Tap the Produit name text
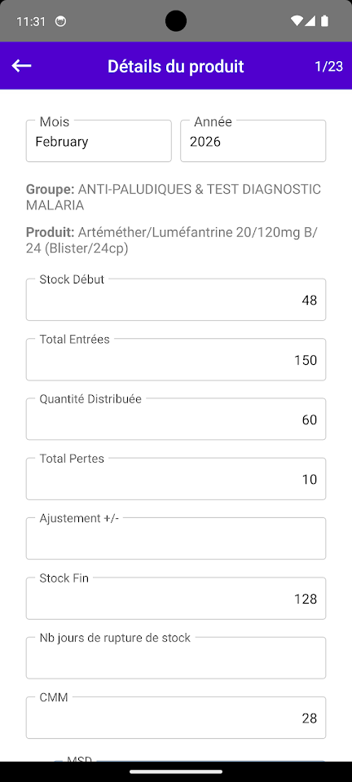 click(172, 240)
